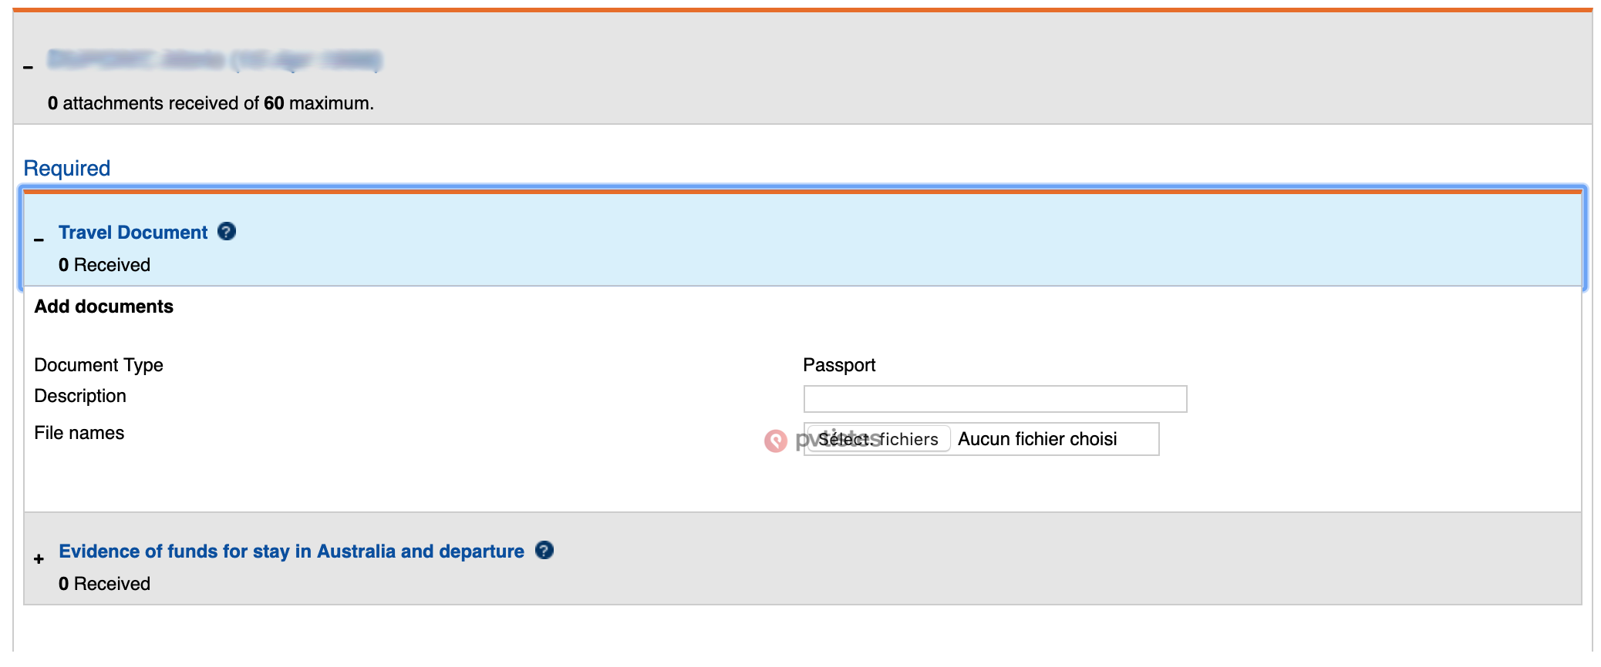Click '0 Received' under Travel Document
Viewport: 1601px width, 667px height.
104,265
